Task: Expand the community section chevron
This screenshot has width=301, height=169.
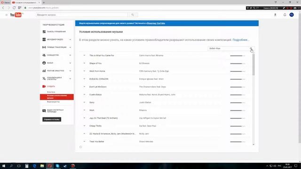Action: 70,55
